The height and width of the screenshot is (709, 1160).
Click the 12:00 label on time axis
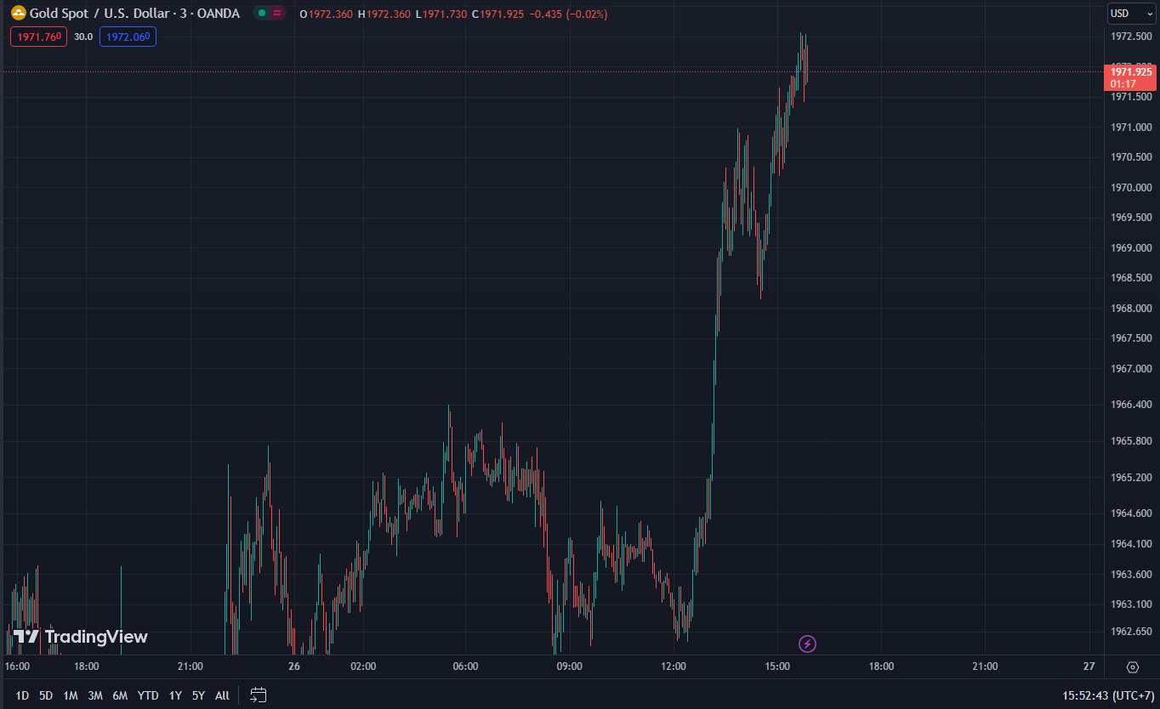(x=673, y=666)
